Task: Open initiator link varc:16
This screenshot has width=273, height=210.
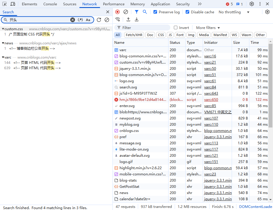Action: point(210,56)
